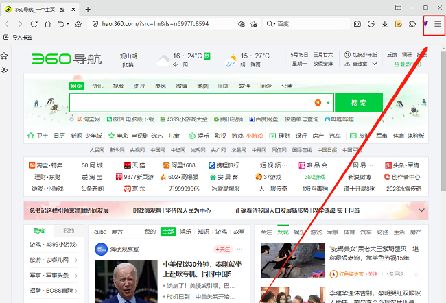Click the orange notes icon in the toolbar

pos(399,24)
